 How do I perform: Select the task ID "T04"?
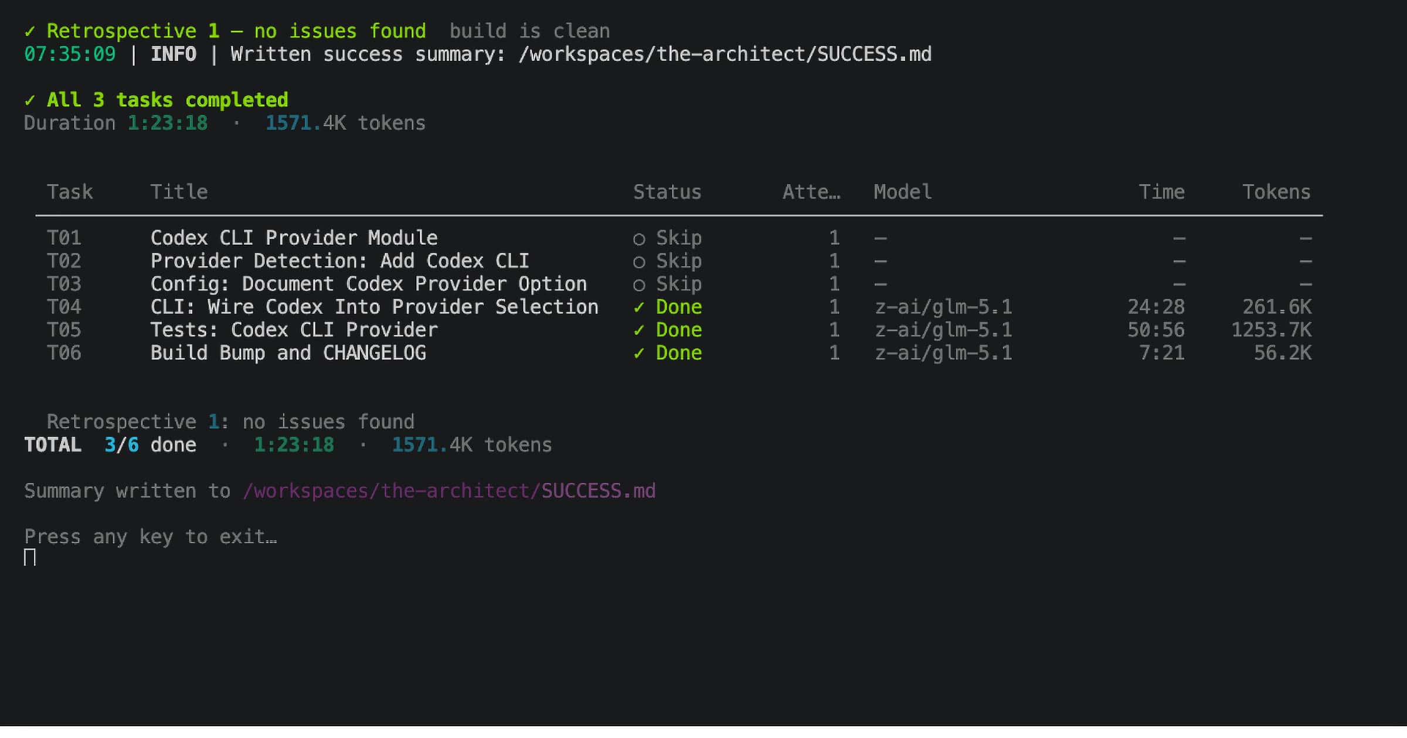64,307
